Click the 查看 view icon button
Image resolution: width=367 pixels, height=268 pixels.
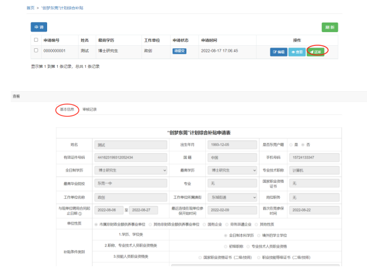point(297,52)
